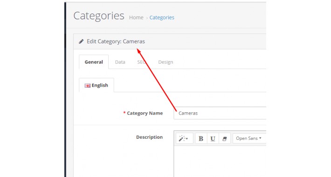Click the UK flag icon on English tab
The width and height of the screenshot is (331, 177).
pyautogui.click(x=87, y=85)
